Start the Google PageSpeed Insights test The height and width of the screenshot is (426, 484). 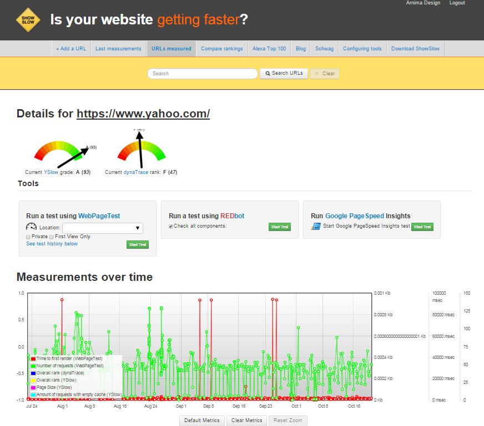422,227
